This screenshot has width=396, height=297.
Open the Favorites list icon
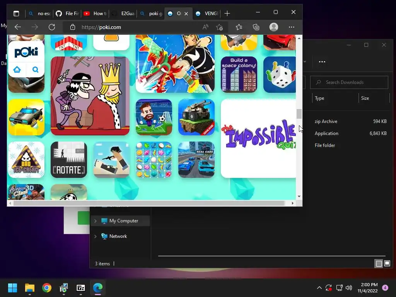tap(239, 27)
